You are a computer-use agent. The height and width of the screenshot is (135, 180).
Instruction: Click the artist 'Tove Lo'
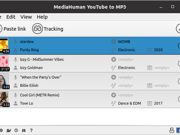pos(26,103)
